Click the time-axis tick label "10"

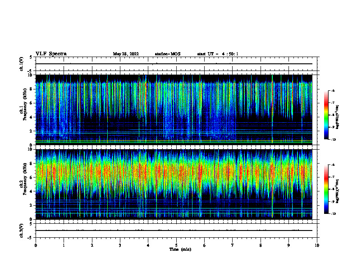pos(317,245)
